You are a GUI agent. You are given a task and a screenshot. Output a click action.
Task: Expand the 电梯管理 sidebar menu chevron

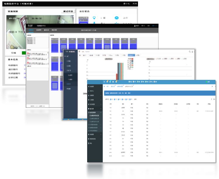tap(101, 95)
